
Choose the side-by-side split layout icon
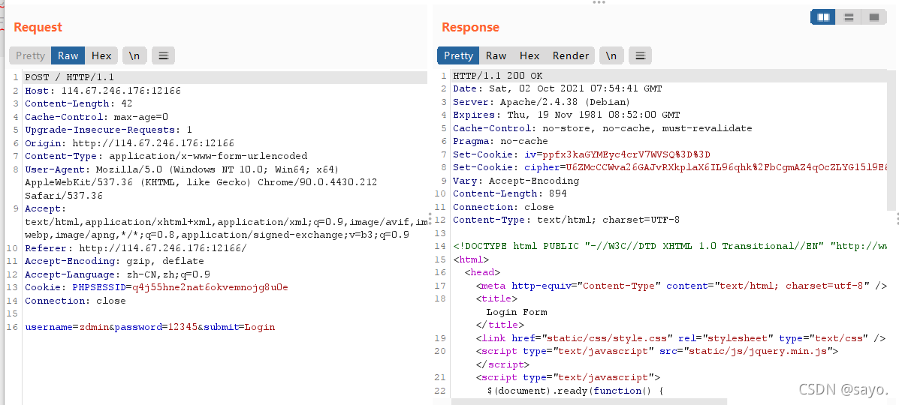(x=823, y=17)
